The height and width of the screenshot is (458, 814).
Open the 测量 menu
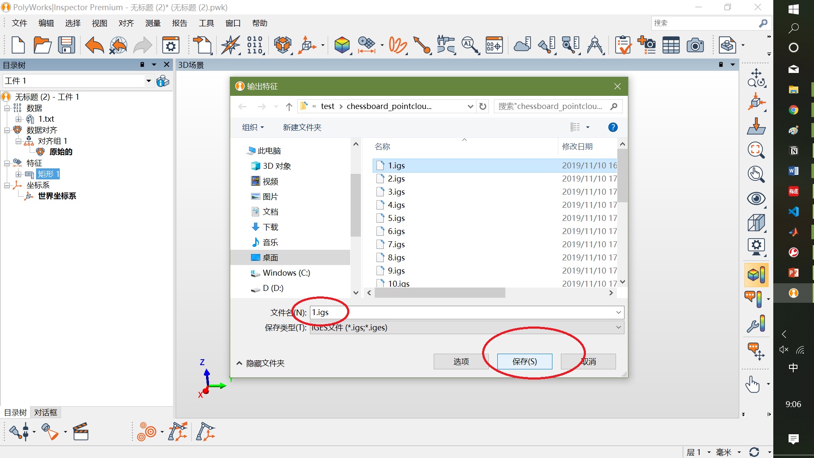pos(153,23)
